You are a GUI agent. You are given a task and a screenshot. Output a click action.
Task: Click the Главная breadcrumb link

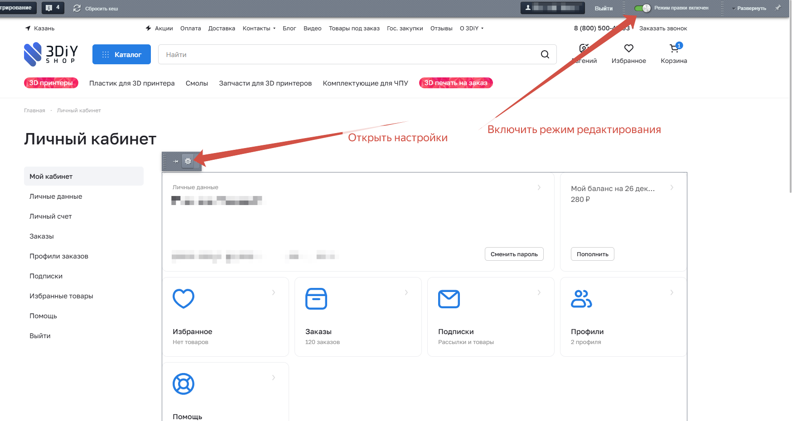[x=34, y=110]
